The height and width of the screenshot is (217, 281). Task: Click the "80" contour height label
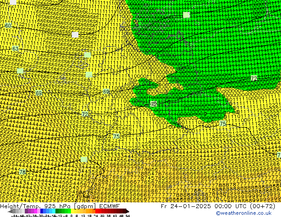point(8,25)
